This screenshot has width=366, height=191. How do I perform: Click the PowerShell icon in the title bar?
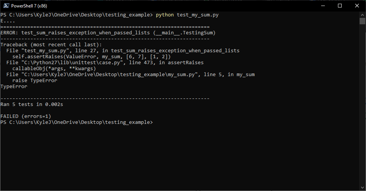5,6
